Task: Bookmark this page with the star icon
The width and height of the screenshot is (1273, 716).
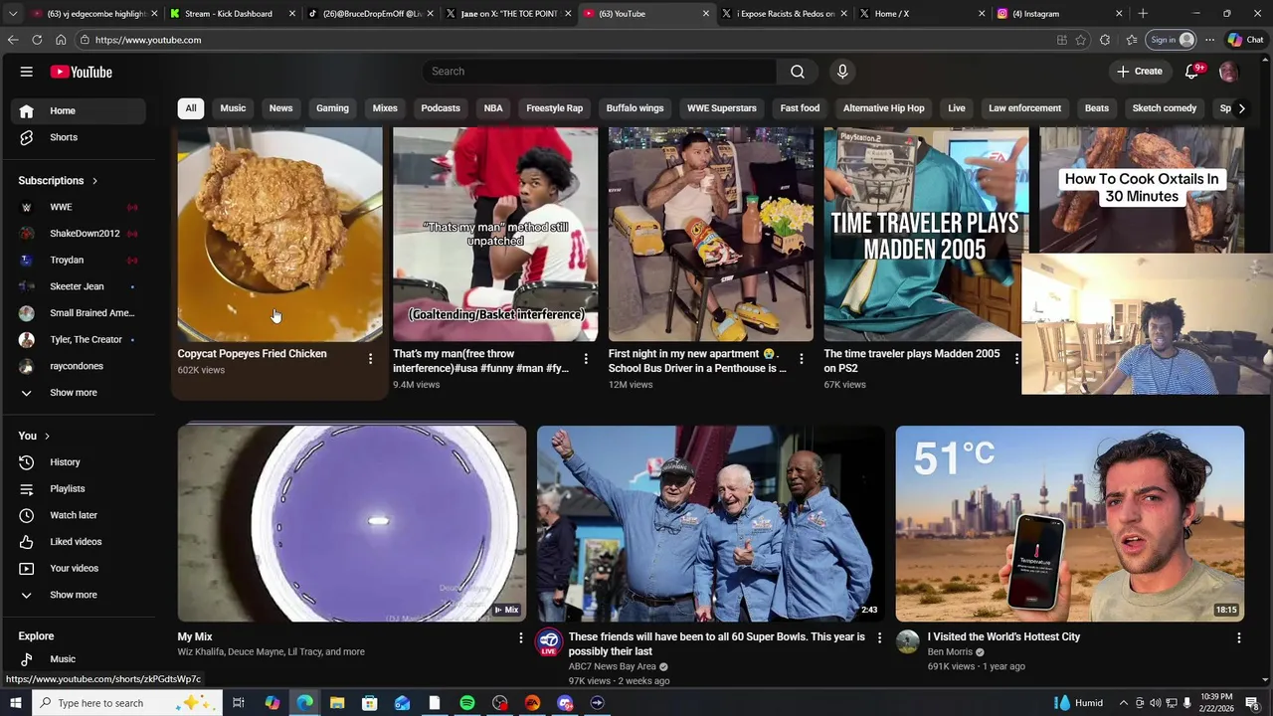Action: [x=1081, y=40]
